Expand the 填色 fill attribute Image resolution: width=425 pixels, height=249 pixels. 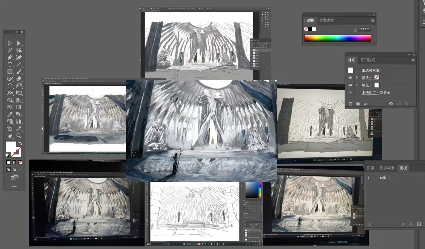coord(357,85)
